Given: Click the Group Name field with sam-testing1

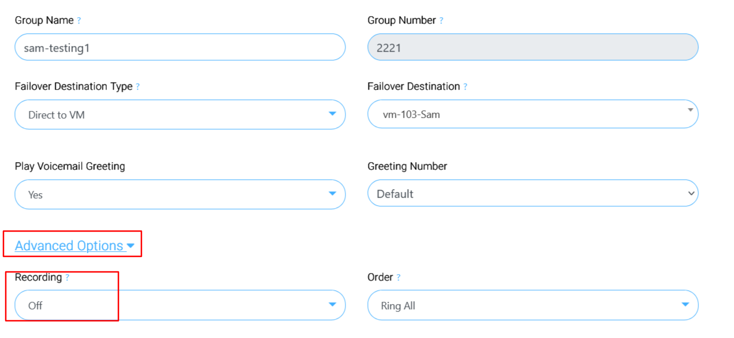Looking at the screenshot, I should click(179, 48).
